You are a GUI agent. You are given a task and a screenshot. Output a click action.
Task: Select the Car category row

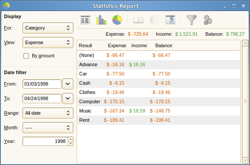click(x=158, y=74)
